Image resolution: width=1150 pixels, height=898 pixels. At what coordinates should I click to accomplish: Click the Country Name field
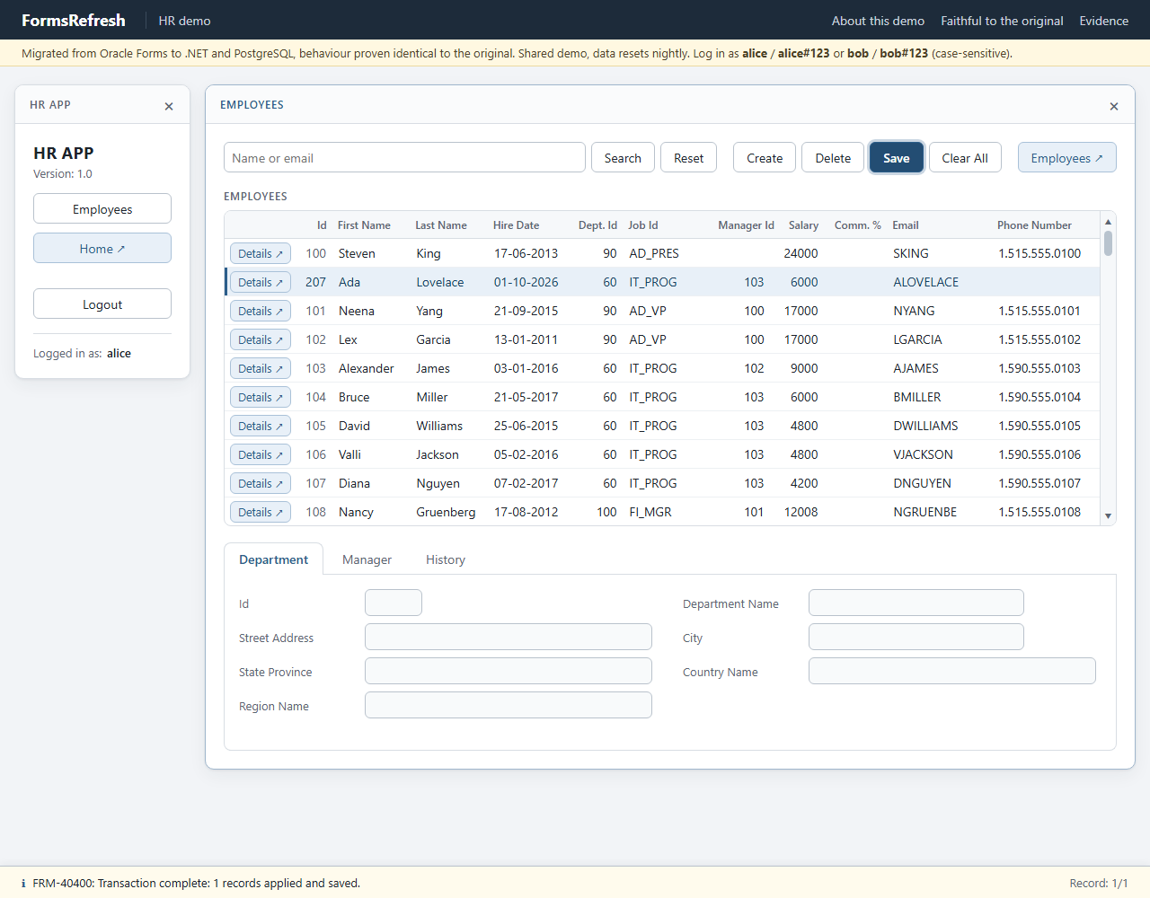pos(952,671)
